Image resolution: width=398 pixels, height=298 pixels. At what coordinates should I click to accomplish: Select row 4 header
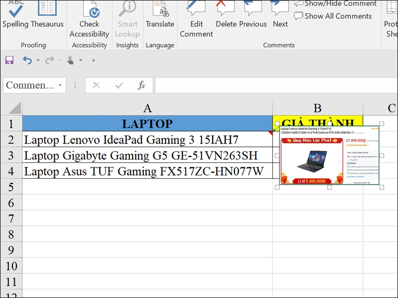click(11, 171)
